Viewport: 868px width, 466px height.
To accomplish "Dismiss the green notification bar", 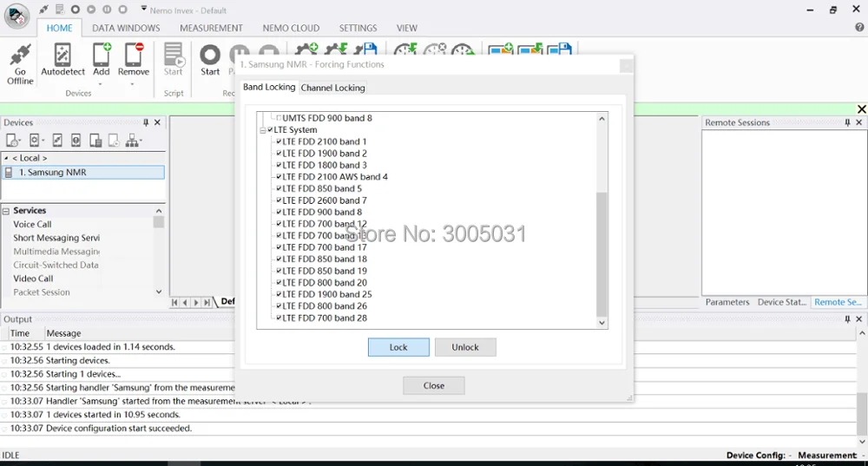I will 861,109.
